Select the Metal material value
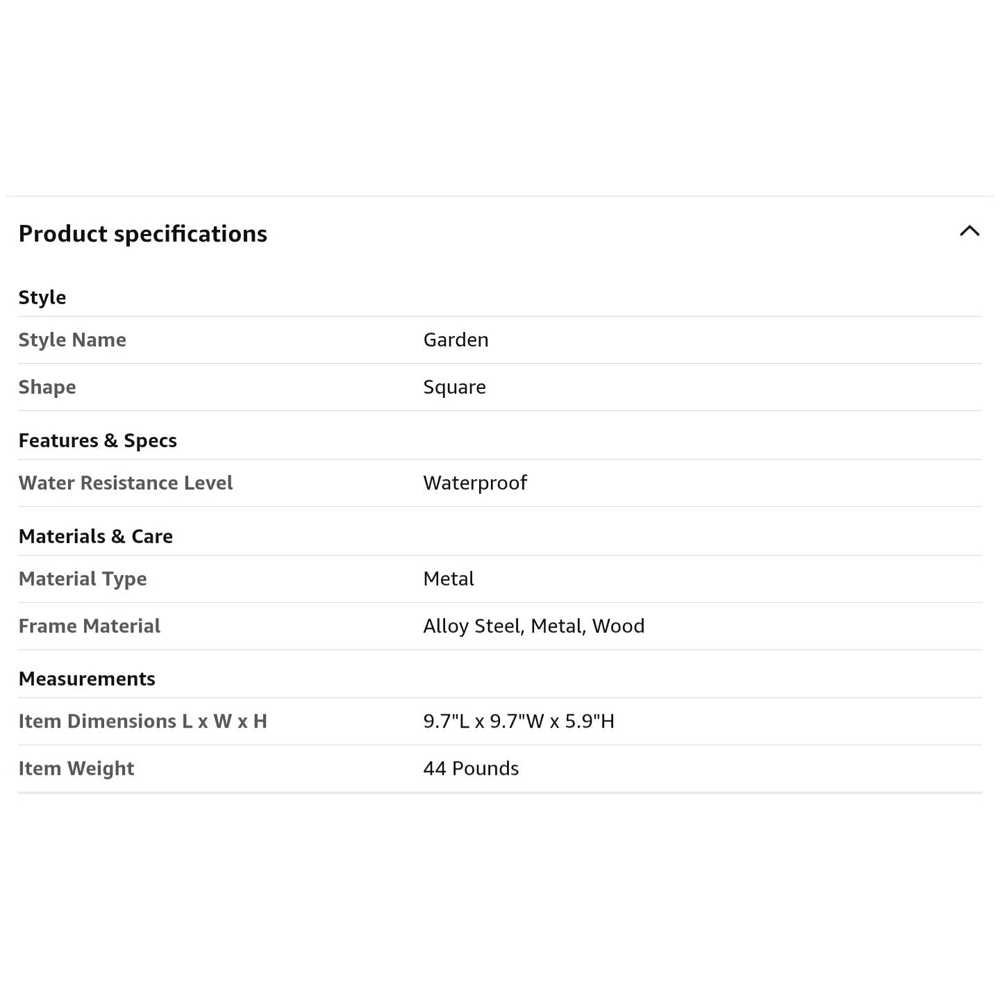This screenshot has width=1000, height=1000. coord(449,578)
